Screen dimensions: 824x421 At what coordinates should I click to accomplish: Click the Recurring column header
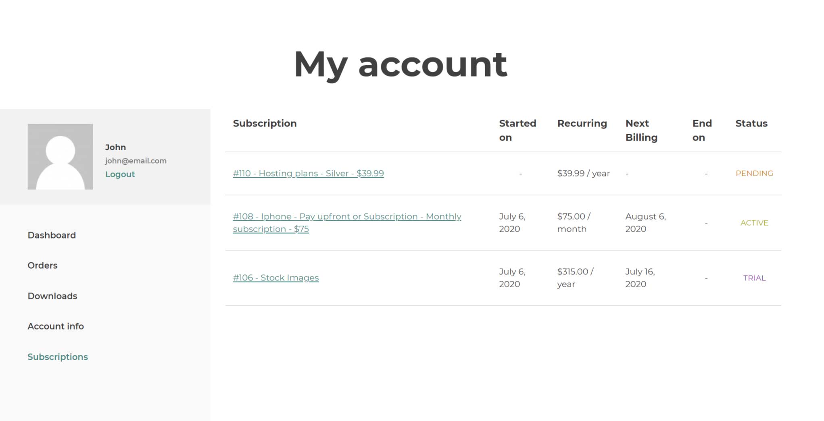[582, 123]
